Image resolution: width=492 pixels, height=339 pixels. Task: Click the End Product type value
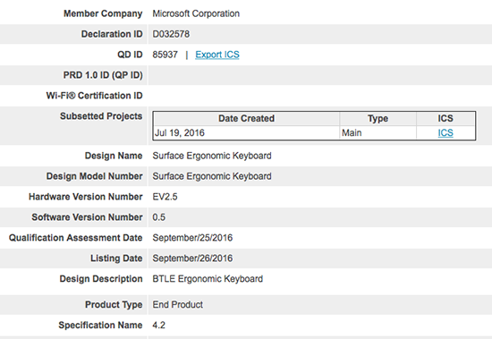coord(178,304)
